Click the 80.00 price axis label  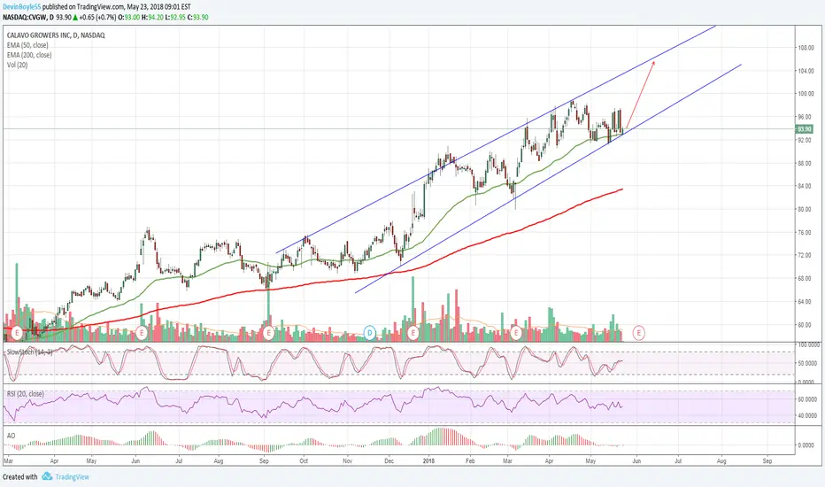[806, 210]
